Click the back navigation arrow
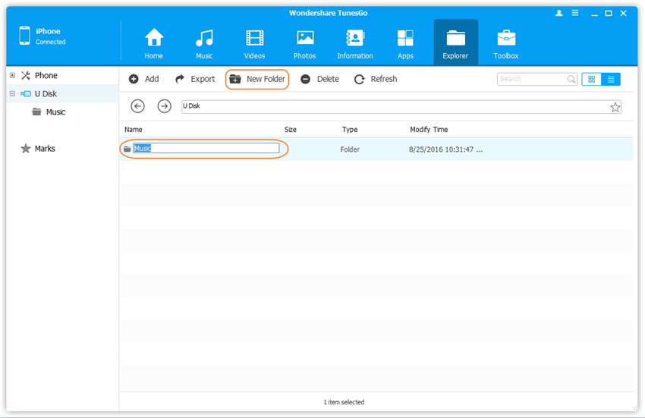Image resolution: width=645 pixels, height=418 pixels. (137, 106)
